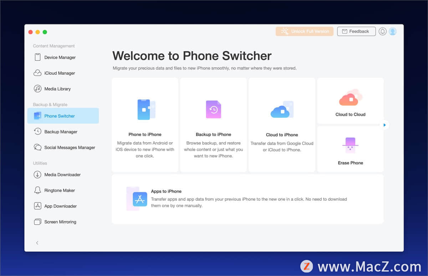The height and width of the screenshot is (276, 428).
Task: Click the Screen Mirroring icon
Action: [x=37, y=222]
